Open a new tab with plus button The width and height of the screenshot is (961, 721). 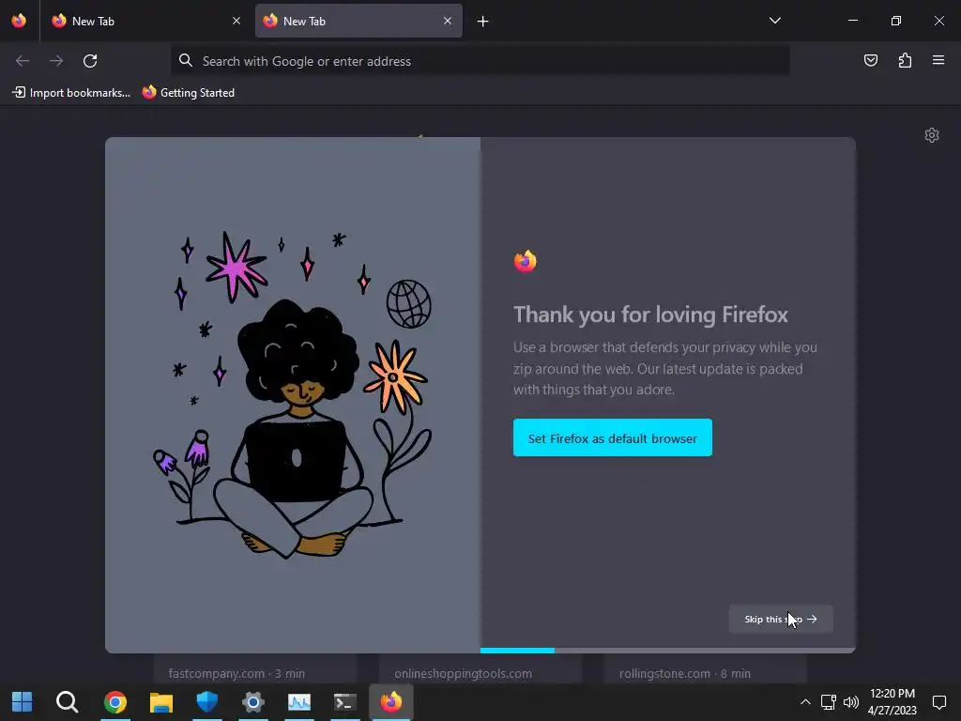tap(483, 22)
